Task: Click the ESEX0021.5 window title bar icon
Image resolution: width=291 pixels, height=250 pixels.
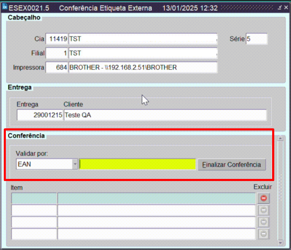Action: click(x=5, y=8)
